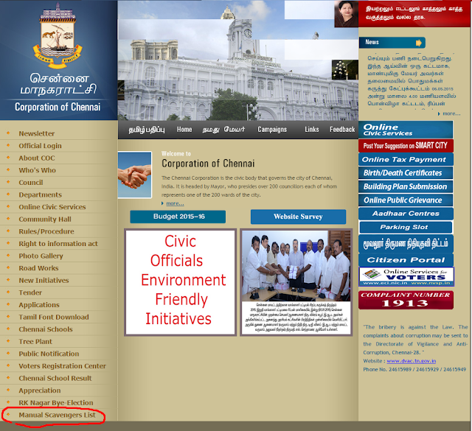View the Photo Gallery link

pos(41,256)
